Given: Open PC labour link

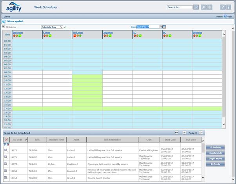Looking at the screenshot, I should tap(165, 32).
